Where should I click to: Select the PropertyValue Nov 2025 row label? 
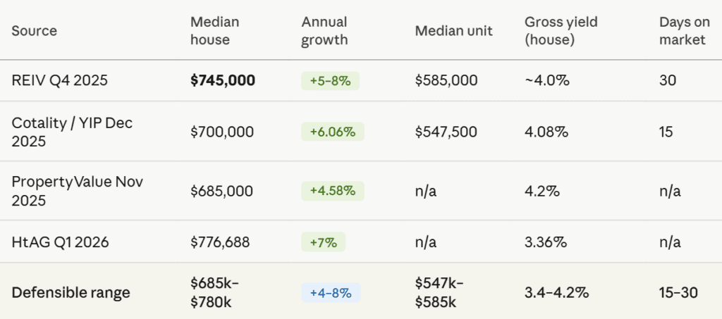point(78,190)
